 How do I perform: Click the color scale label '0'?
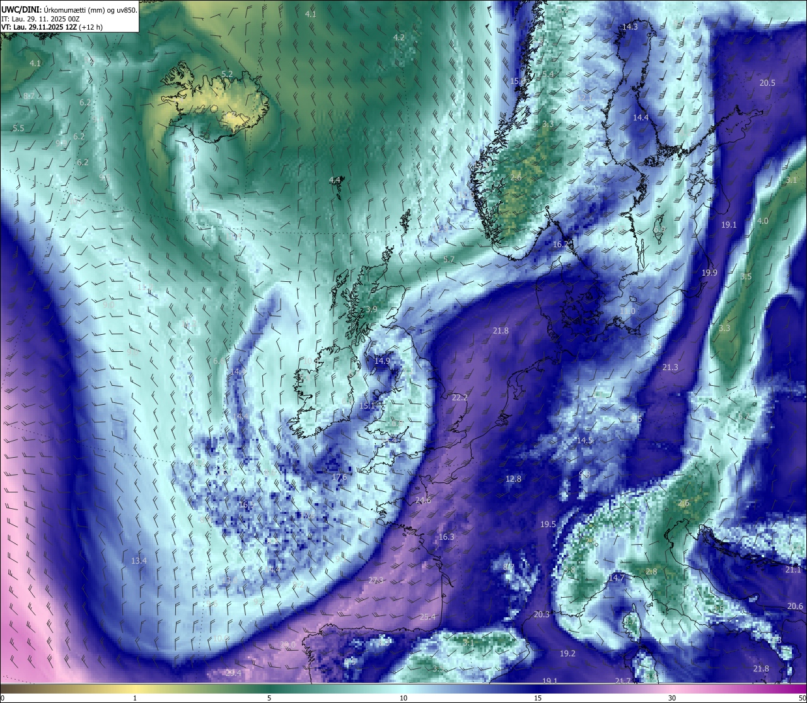tap(2, 698)
